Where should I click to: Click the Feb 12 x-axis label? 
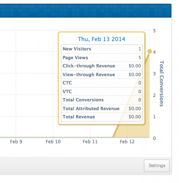(x=127, y=142)
